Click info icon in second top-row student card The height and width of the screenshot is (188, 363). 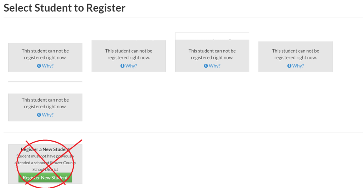tap(122, 66)
